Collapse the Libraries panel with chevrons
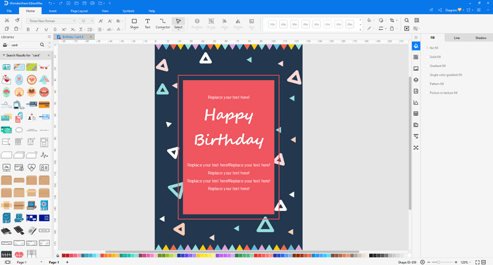 pyautogui.click(x=49, y=38)
